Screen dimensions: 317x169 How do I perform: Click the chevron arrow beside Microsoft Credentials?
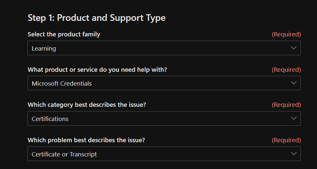click(293, 83)
